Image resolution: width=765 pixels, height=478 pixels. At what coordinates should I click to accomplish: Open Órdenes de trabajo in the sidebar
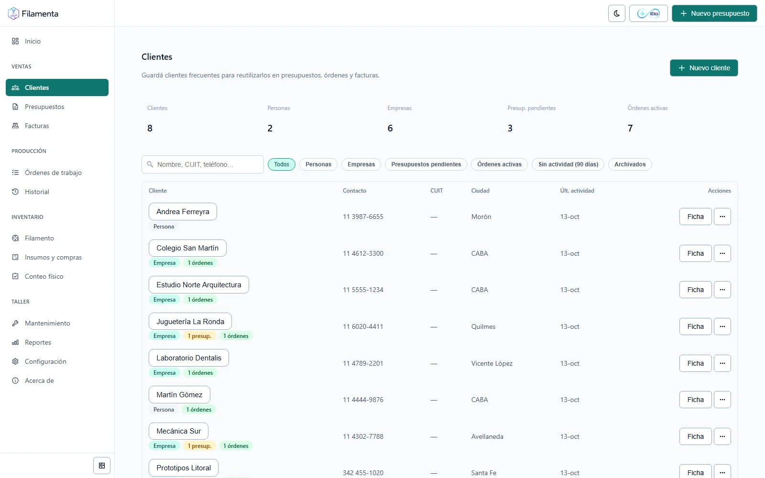57,173
